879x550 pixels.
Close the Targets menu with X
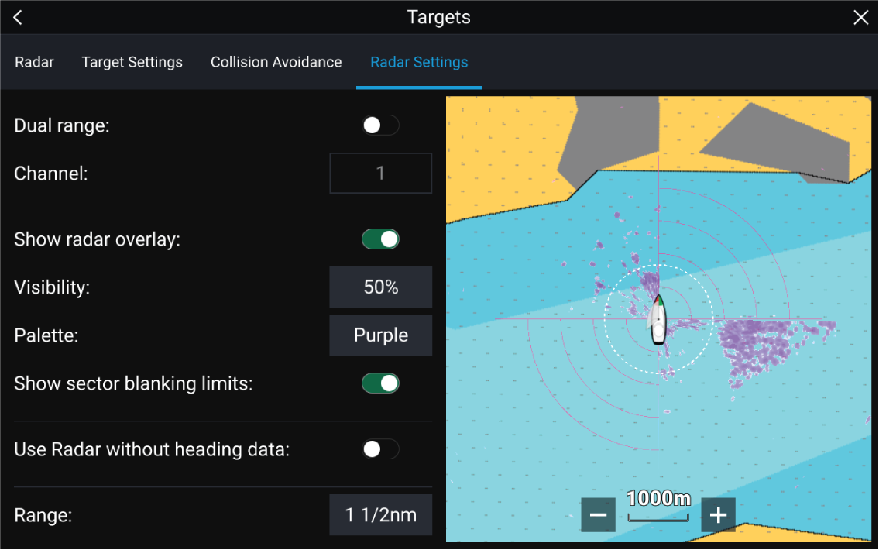pos(860,18)
